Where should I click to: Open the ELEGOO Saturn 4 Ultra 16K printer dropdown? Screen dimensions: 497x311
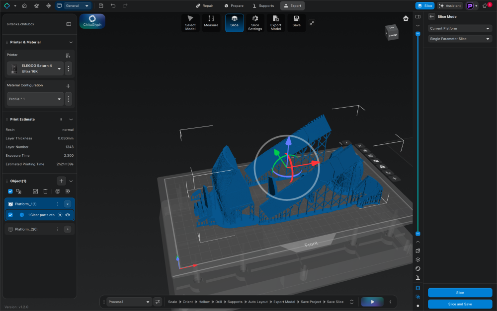point(35,68)
